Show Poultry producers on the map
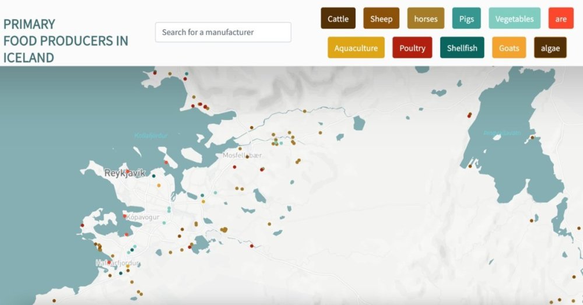This screenshot has height=305, width=583. pyautogui.click(x=412, y=48)
